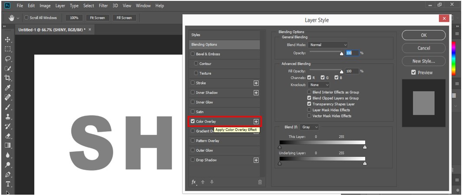Uncheck the Color Overlay checkbox

[x=193, y=121]
